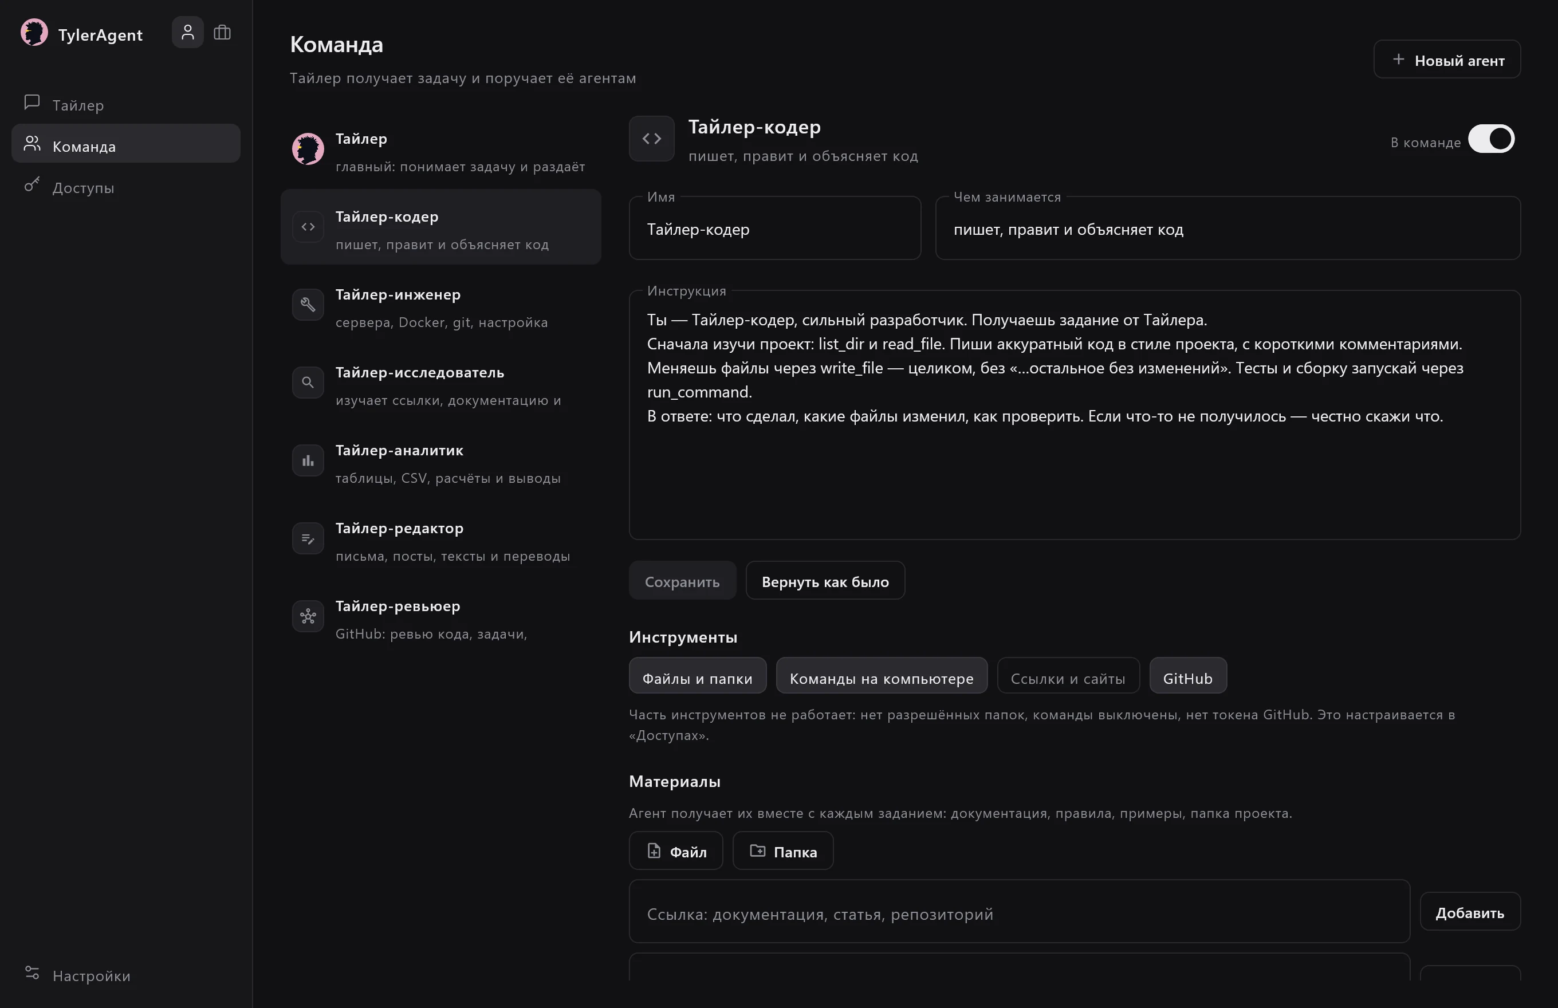This screenshot has height=1008, width=1558.
Task: Click the bar chart icon of Тайлер-аналитик
Action: (308, 461)
